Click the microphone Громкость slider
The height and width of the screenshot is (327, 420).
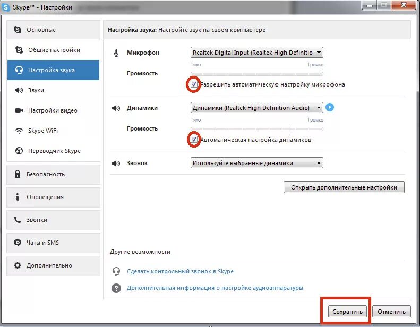coord(257,74)
